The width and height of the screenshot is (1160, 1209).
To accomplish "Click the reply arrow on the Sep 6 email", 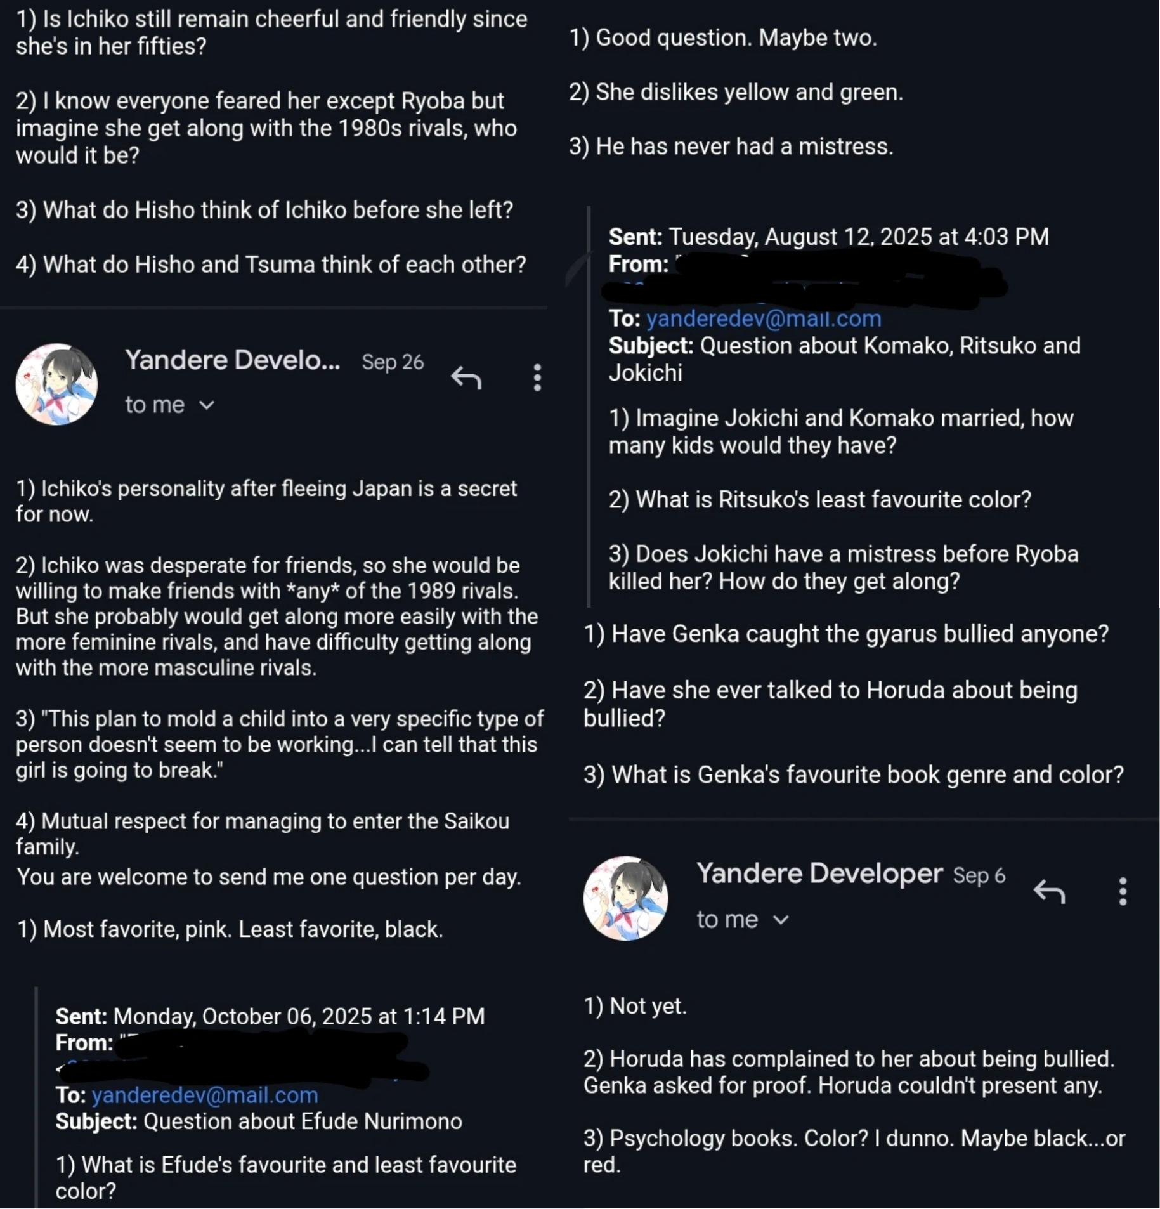I will coord(1049,891).
